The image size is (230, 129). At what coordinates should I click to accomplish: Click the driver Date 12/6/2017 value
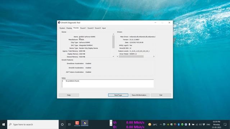pos(136,42)
